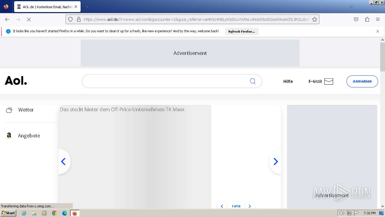Screen dimensions: 385x217
Task: Click into the AOL search field
Action: 172,81
